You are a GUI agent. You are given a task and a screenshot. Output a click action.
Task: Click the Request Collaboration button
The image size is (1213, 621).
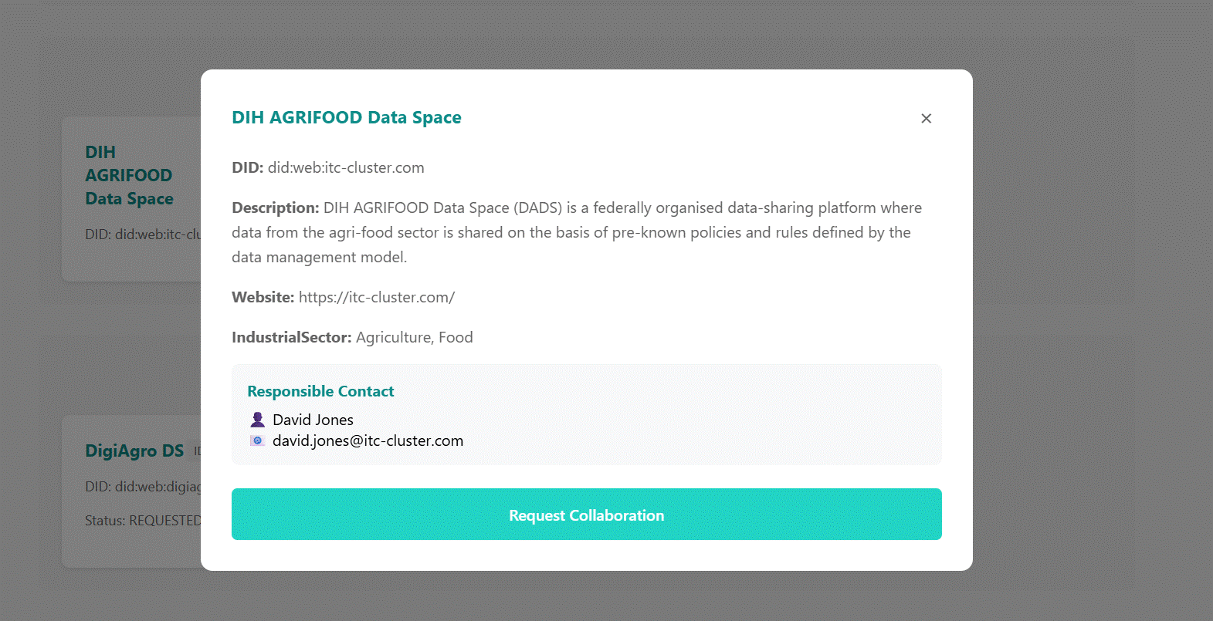tap(586, 515)
